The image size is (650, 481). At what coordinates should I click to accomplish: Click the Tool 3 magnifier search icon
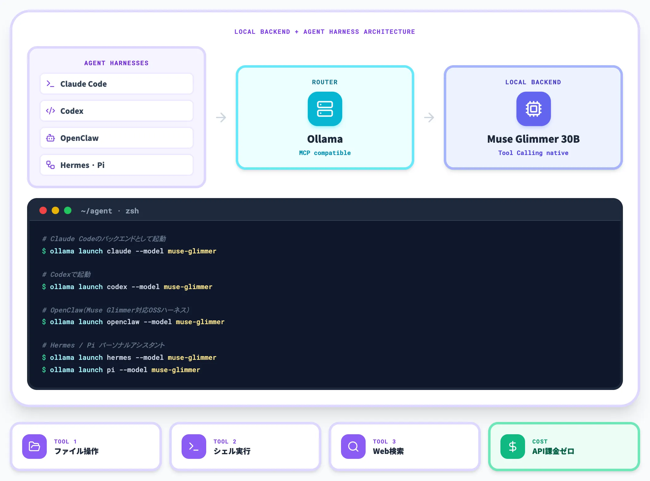(353, 446)
